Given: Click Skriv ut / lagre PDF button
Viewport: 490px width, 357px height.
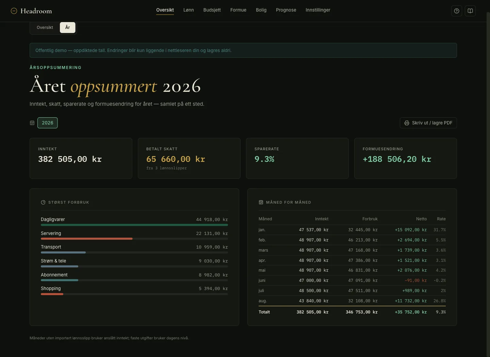Looking at the screenshot, I should pyautogui.click(x=428, y=123).
